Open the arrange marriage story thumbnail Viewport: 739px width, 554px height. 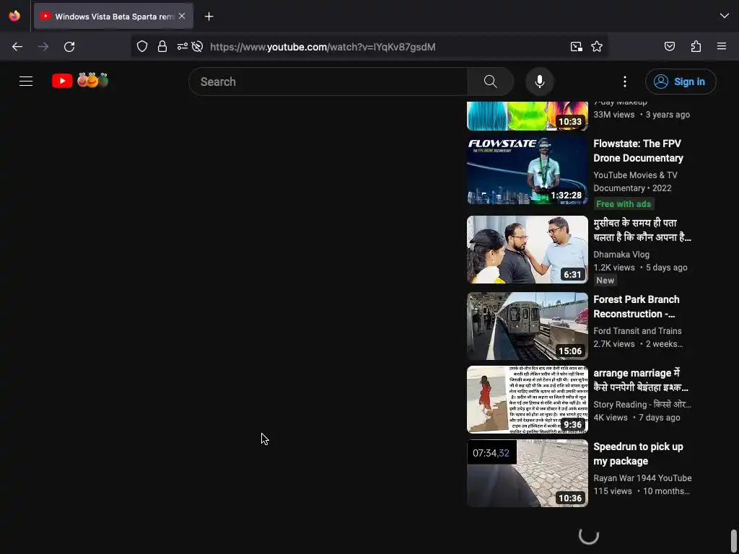click(x=528, y=400)
